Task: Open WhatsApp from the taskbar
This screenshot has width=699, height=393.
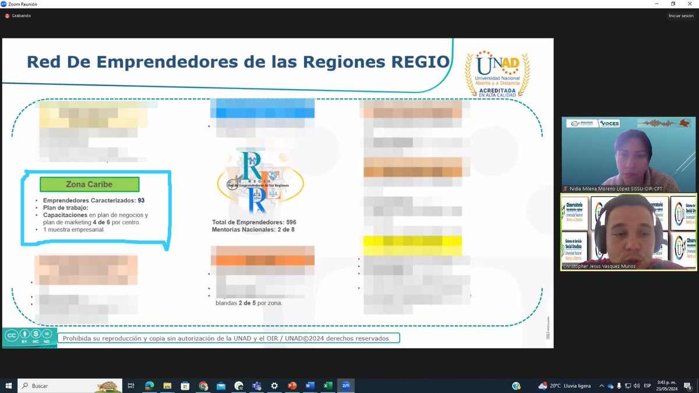Action: tap(239, 385)
